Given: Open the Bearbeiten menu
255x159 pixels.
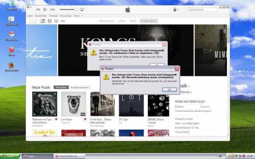Looking at the screenshot, I should tap(41, 16).
